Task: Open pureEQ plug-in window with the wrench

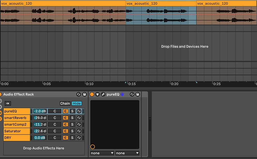Action: (103, 94)
